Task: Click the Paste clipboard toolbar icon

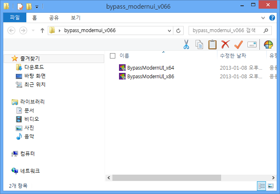Action: [212, 44]
